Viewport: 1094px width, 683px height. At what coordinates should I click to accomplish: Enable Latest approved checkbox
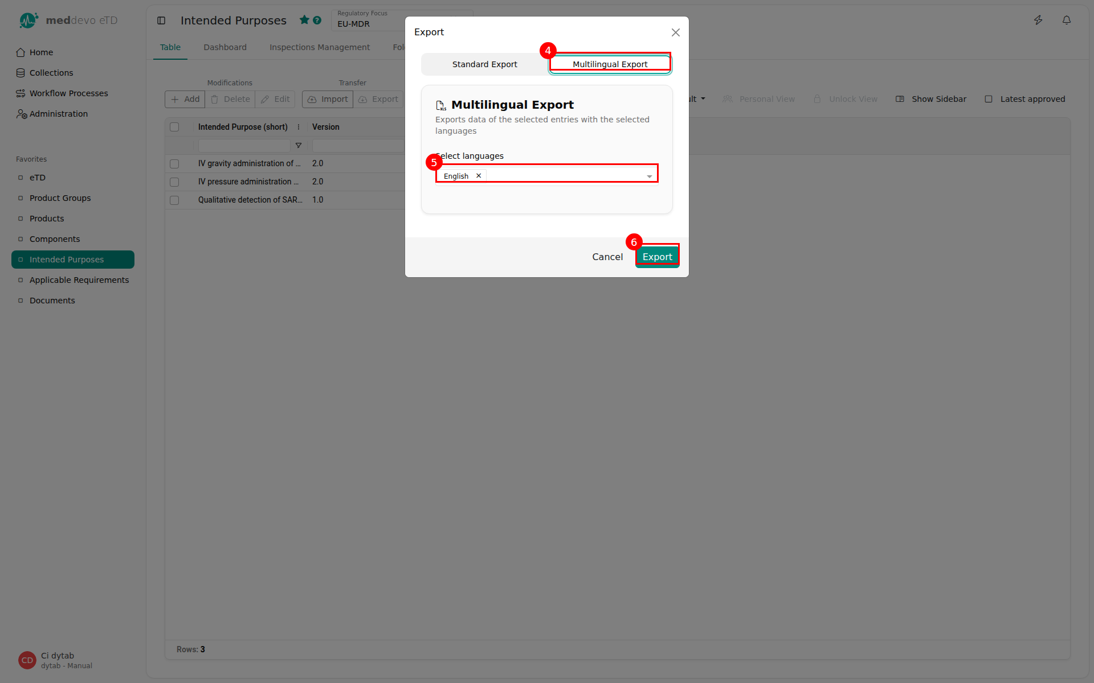click(989, 99)
